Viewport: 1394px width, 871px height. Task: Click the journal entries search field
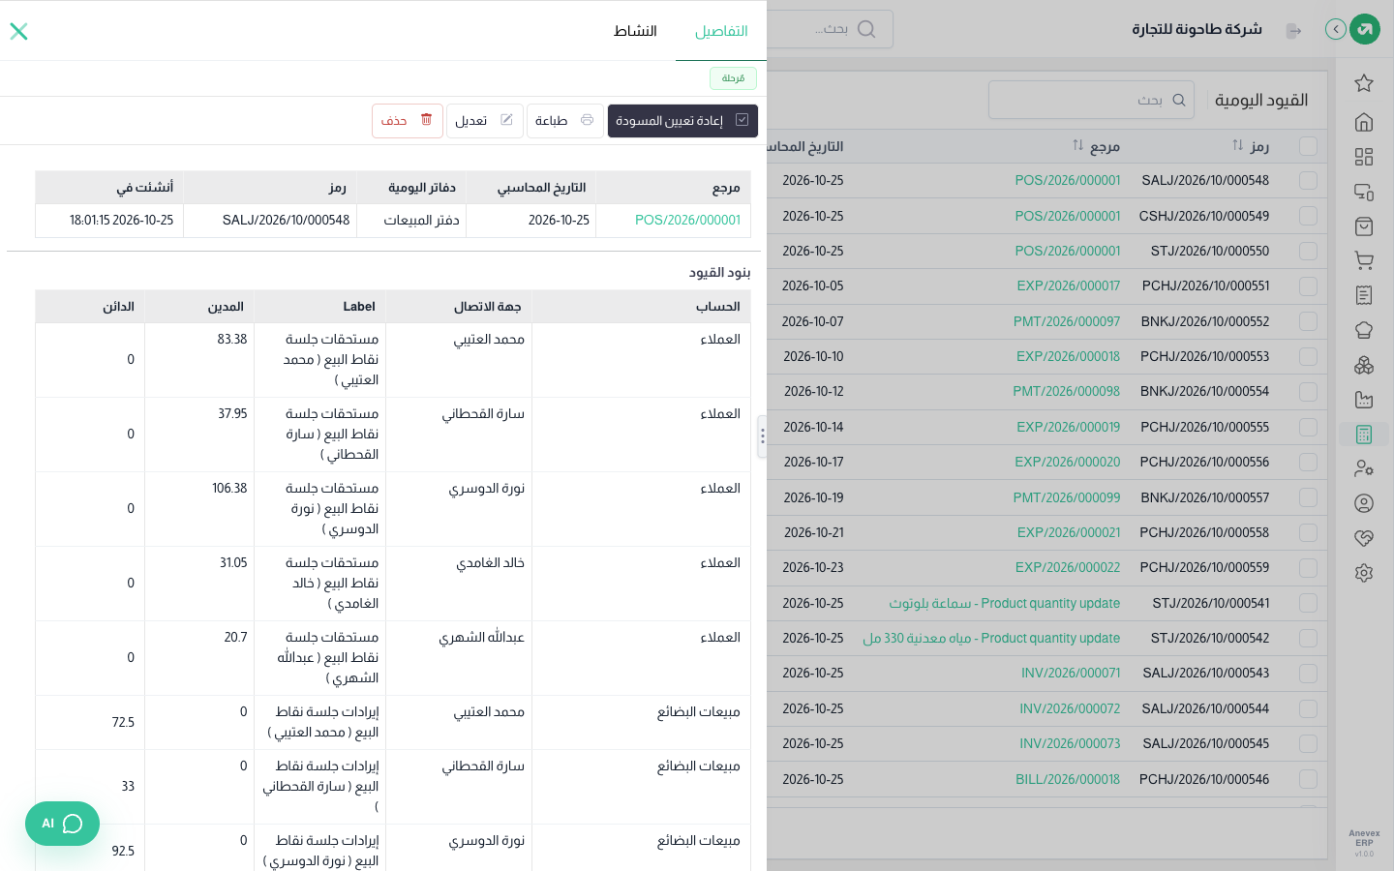pos(1091,100)
